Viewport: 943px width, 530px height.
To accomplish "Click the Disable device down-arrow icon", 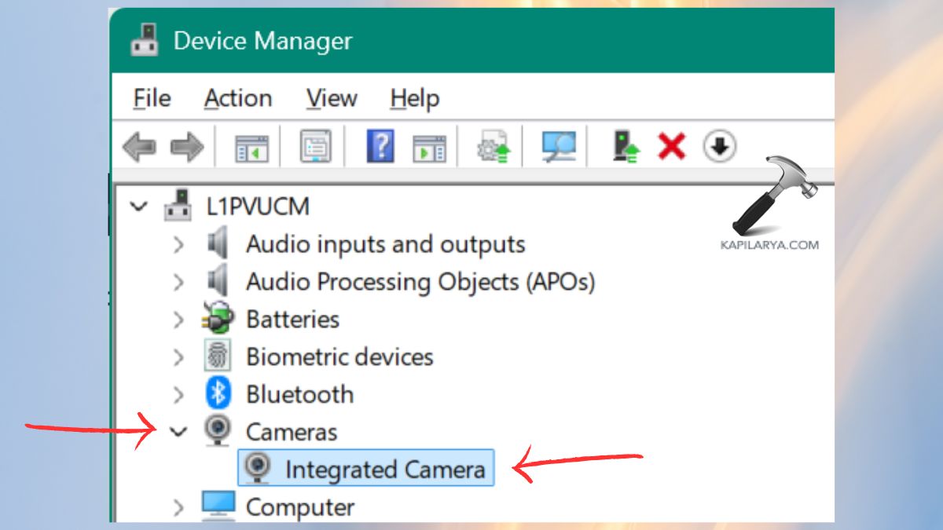I will [719, 147].
